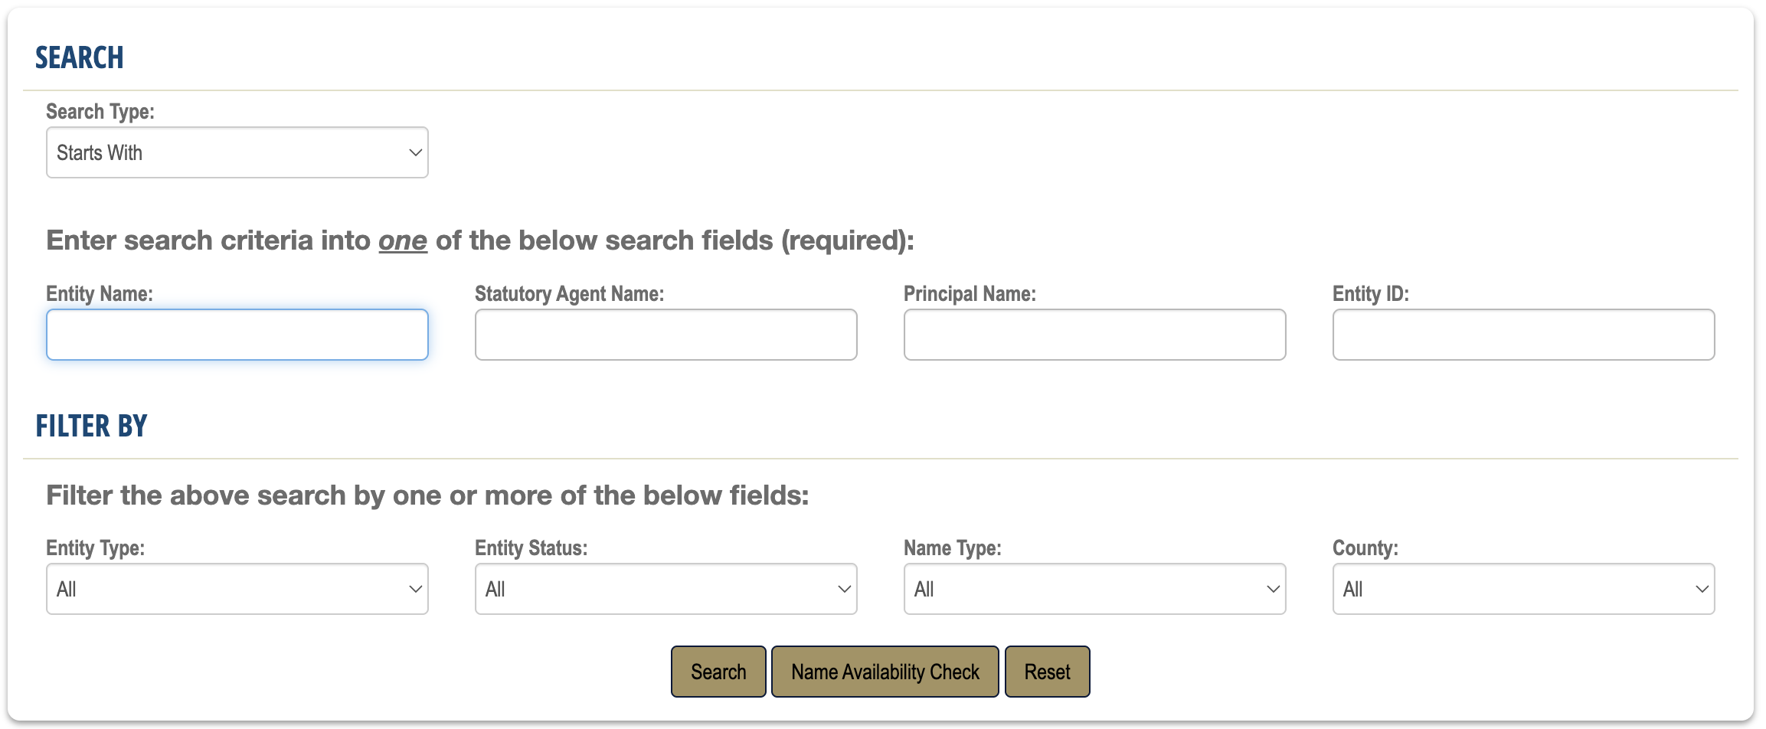Click the SEARCH section heading
Screen dimensions: 1766x729
(80, 57)
